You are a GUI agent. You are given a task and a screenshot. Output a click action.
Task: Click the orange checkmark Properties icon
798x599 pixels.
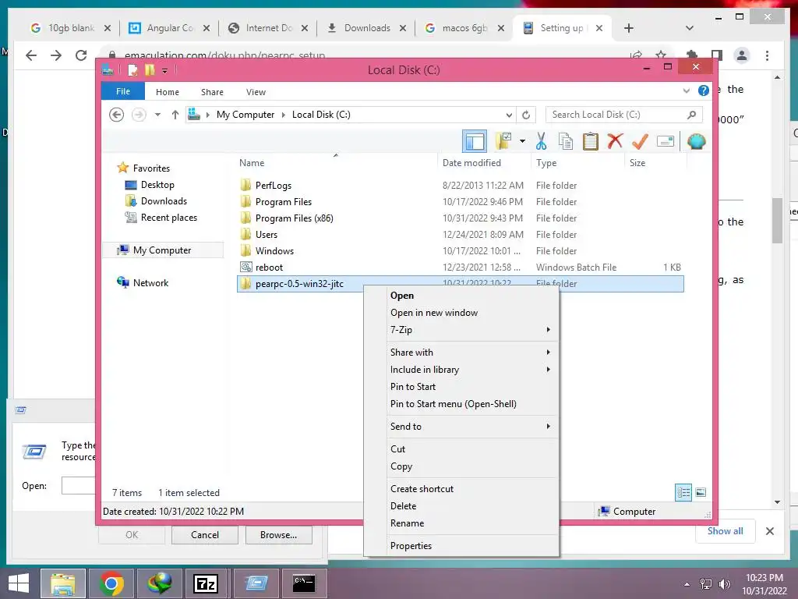640,141
